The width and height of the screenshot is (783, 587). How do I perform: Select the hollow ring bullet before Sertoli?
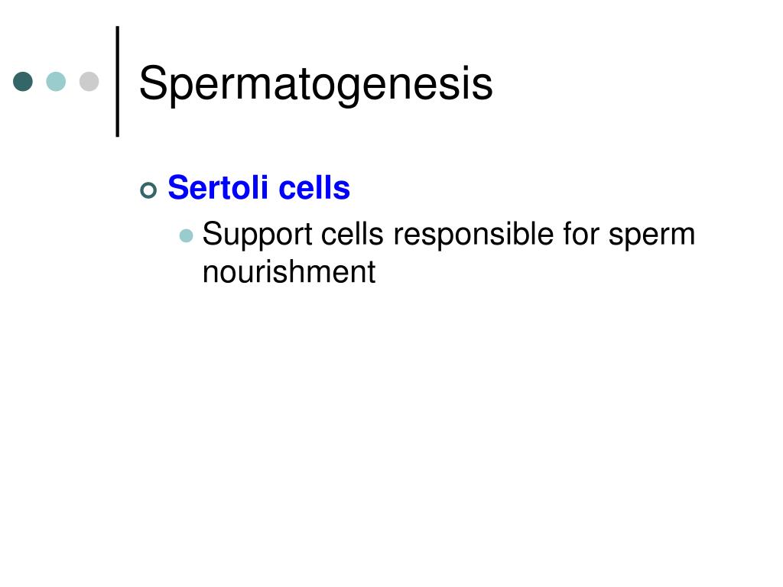coord(148,190)
